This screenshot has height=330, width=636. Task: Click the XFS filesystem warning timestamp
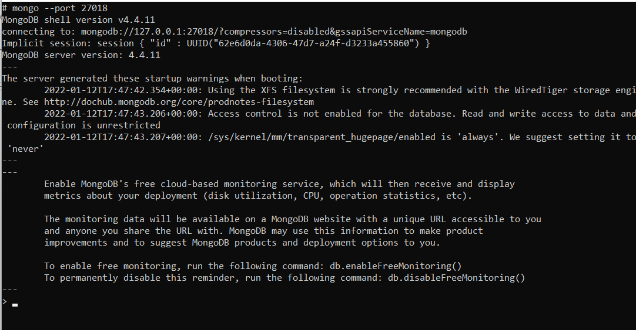point(123,90)
